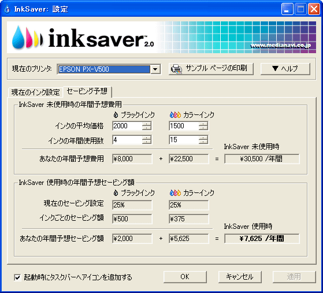Switch to the 現在のインク設定 tab

pos(35,92)
